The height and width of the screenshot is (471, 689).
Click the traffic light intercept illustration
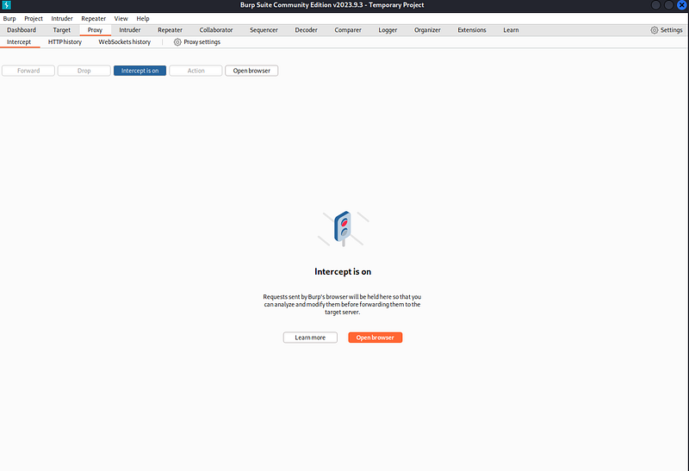click(343, 229)
